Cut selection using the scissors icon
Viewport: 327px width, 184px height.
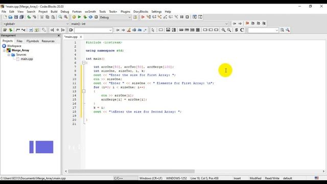point(42,17)
